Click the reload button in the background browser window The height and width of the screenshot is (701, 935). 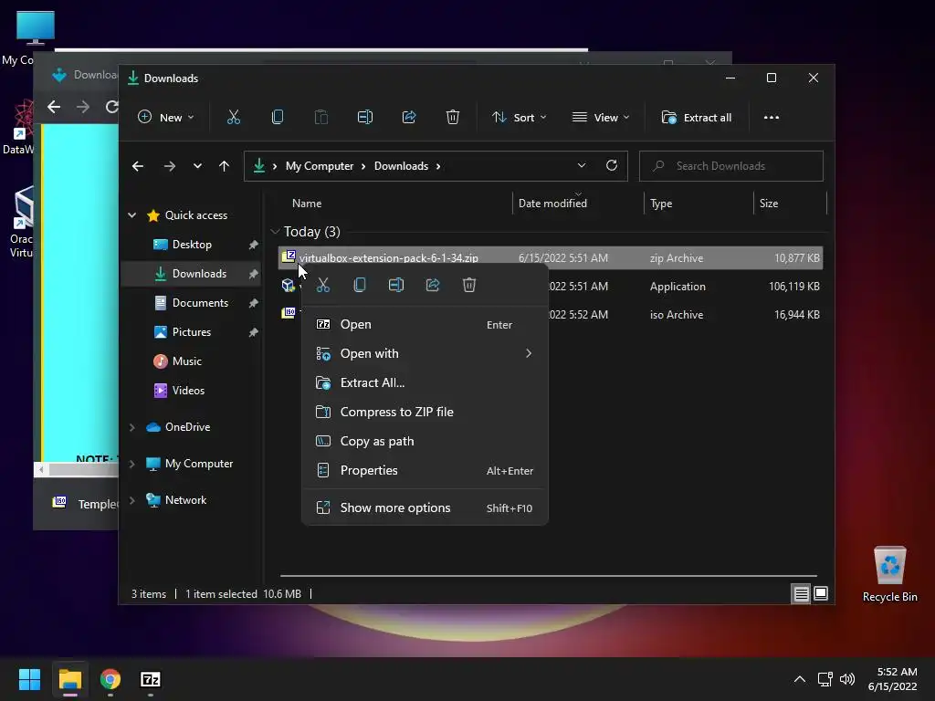point(111,107)
